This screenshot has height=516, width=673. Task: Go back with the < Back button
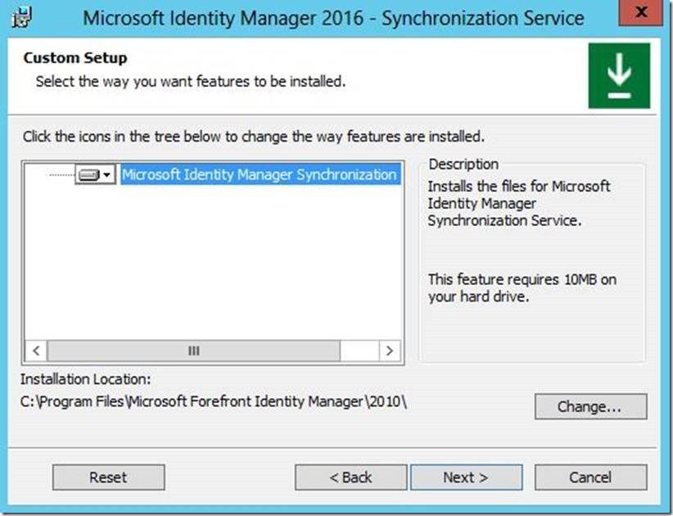click(350, 477)
